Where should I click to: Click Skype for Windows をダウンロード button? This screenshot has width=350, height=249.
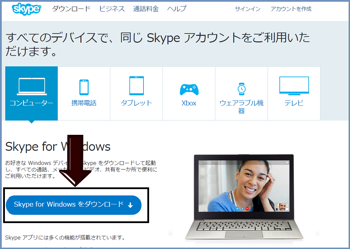pyautogui.click(x=73, y=205)
